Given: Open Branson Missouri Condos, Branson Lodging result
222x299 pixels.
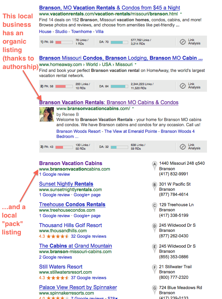Looking at the screenshot, I should pos(121,58).
